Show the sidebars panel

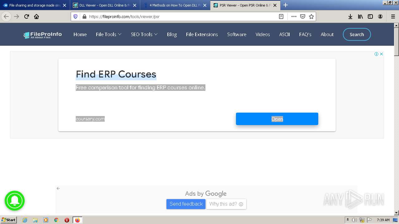click(370, 16)
